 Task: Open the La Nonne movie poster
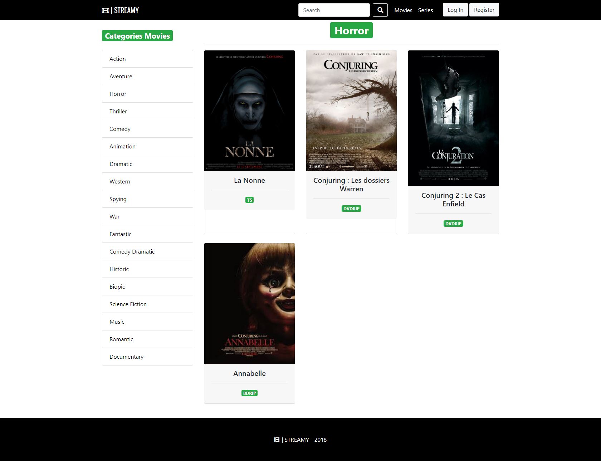pos(249,111)
